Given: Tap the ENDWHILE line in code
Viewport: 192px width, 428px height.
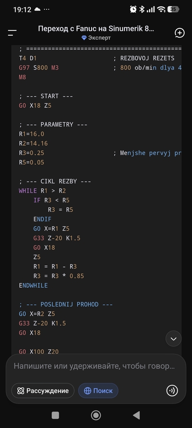Looking at the screenshot, I should pyautogui.click(x=33, y=285).
